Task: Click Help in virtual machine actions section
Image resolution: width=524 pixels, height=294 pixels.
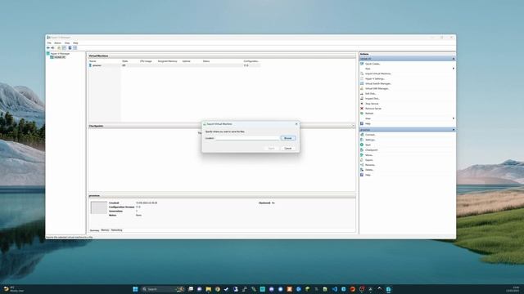Action: pos(368,175)
